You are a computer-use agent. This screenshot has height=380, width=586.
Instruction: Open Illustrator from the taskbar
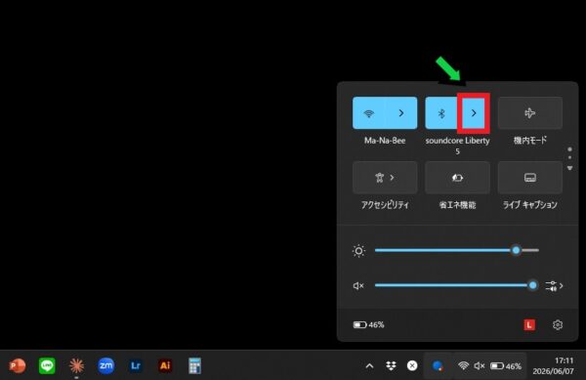tap(165, 365)
